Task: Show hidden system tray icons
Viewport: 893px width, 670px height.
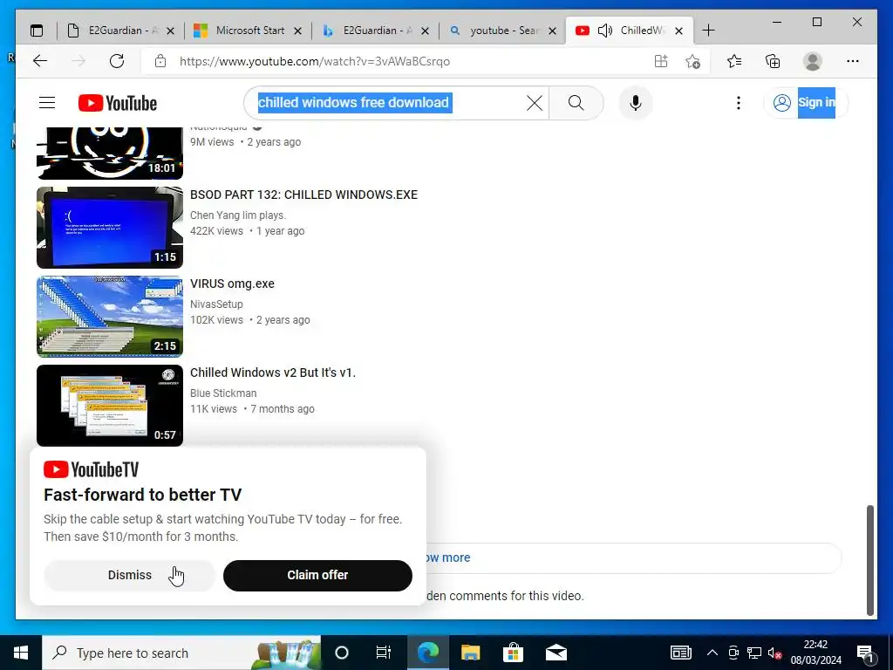Action: coord(712,653)
